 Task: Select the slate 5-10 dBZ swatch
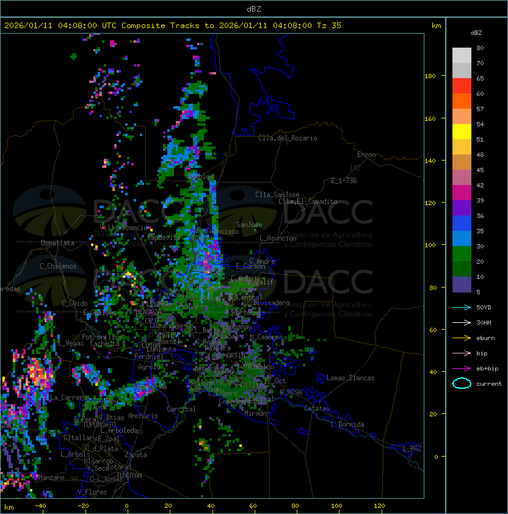tap(462, 284)
